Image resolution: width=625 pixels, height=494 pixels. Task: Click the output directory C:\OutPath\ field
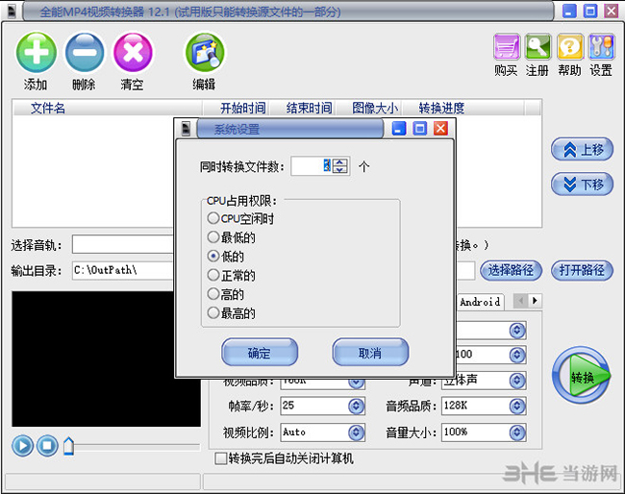(x=123, y=270)
